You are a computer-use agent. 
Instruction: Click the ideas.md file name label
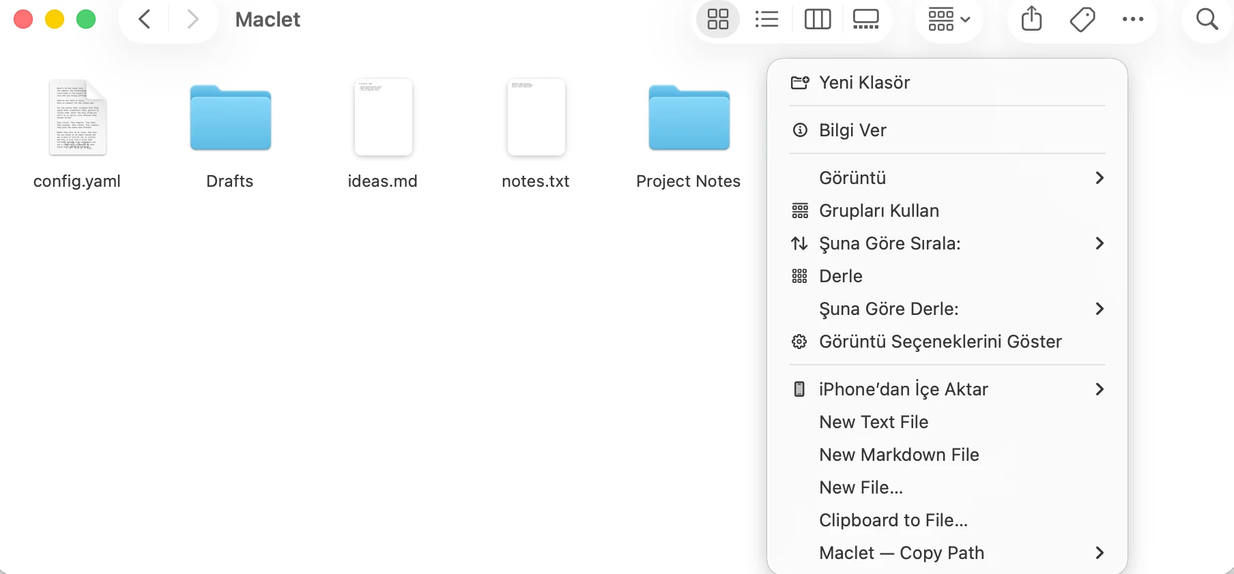[x=383, y=181]
